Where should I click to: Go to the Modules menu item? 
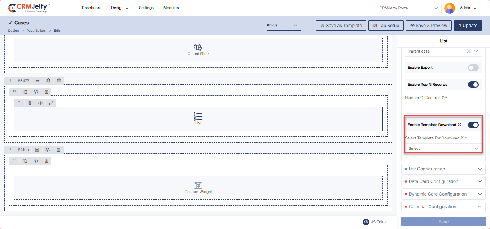(x=171, y=8)
